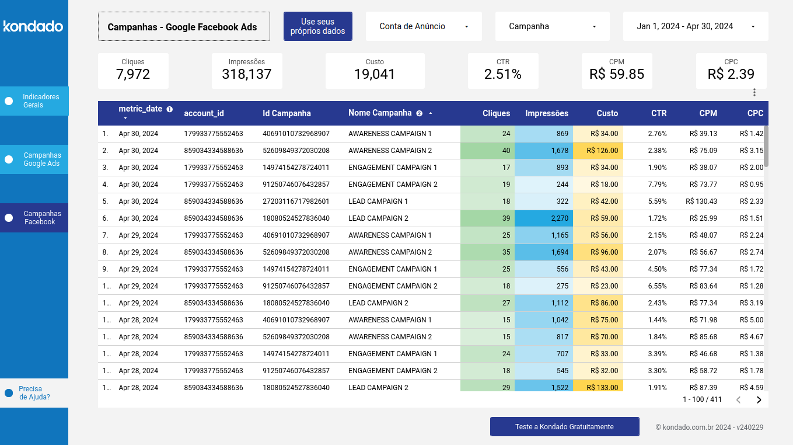
Task: Open the chart overflow menu above the table
Action: 754,92
